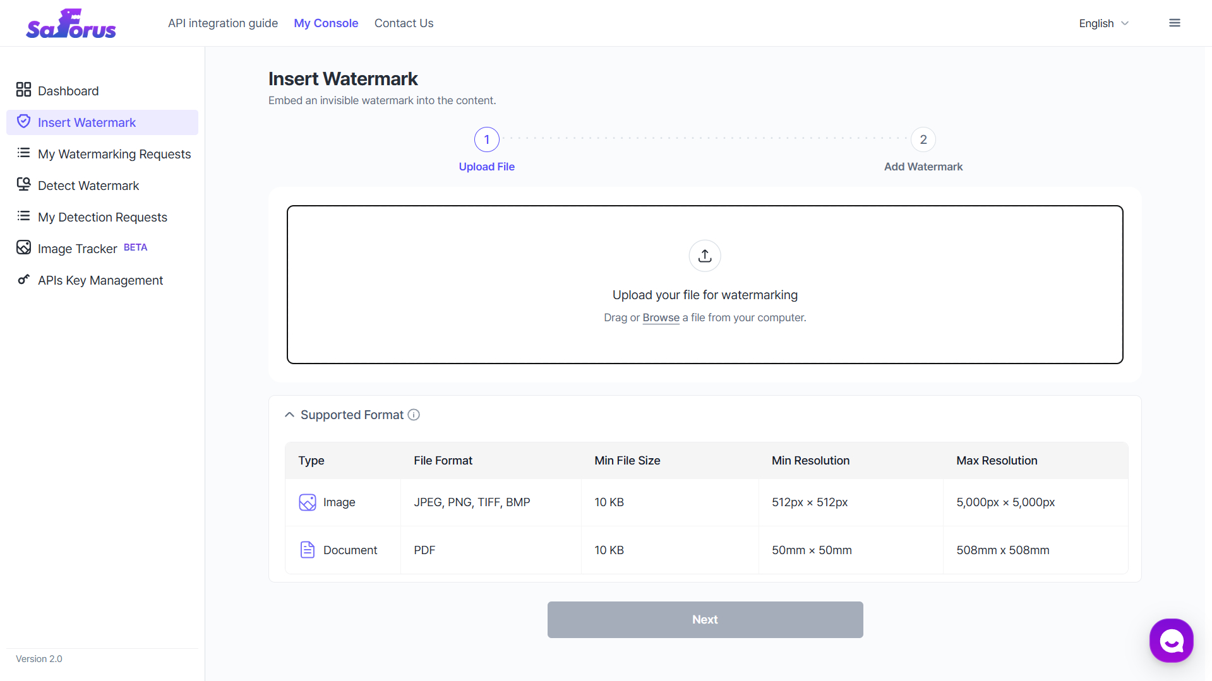
Task: Click the upload arrow icon
Action: coord(705,256)
